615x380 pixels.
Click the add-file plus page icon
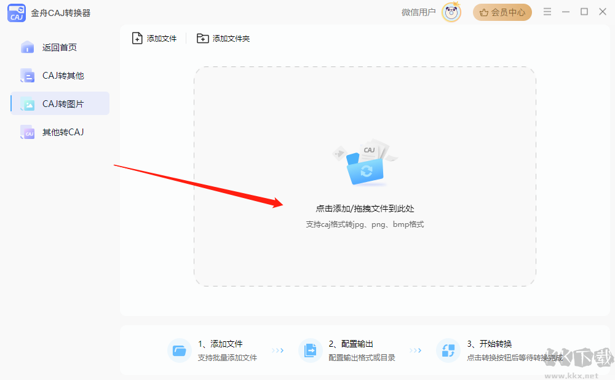tap(137, 39)
